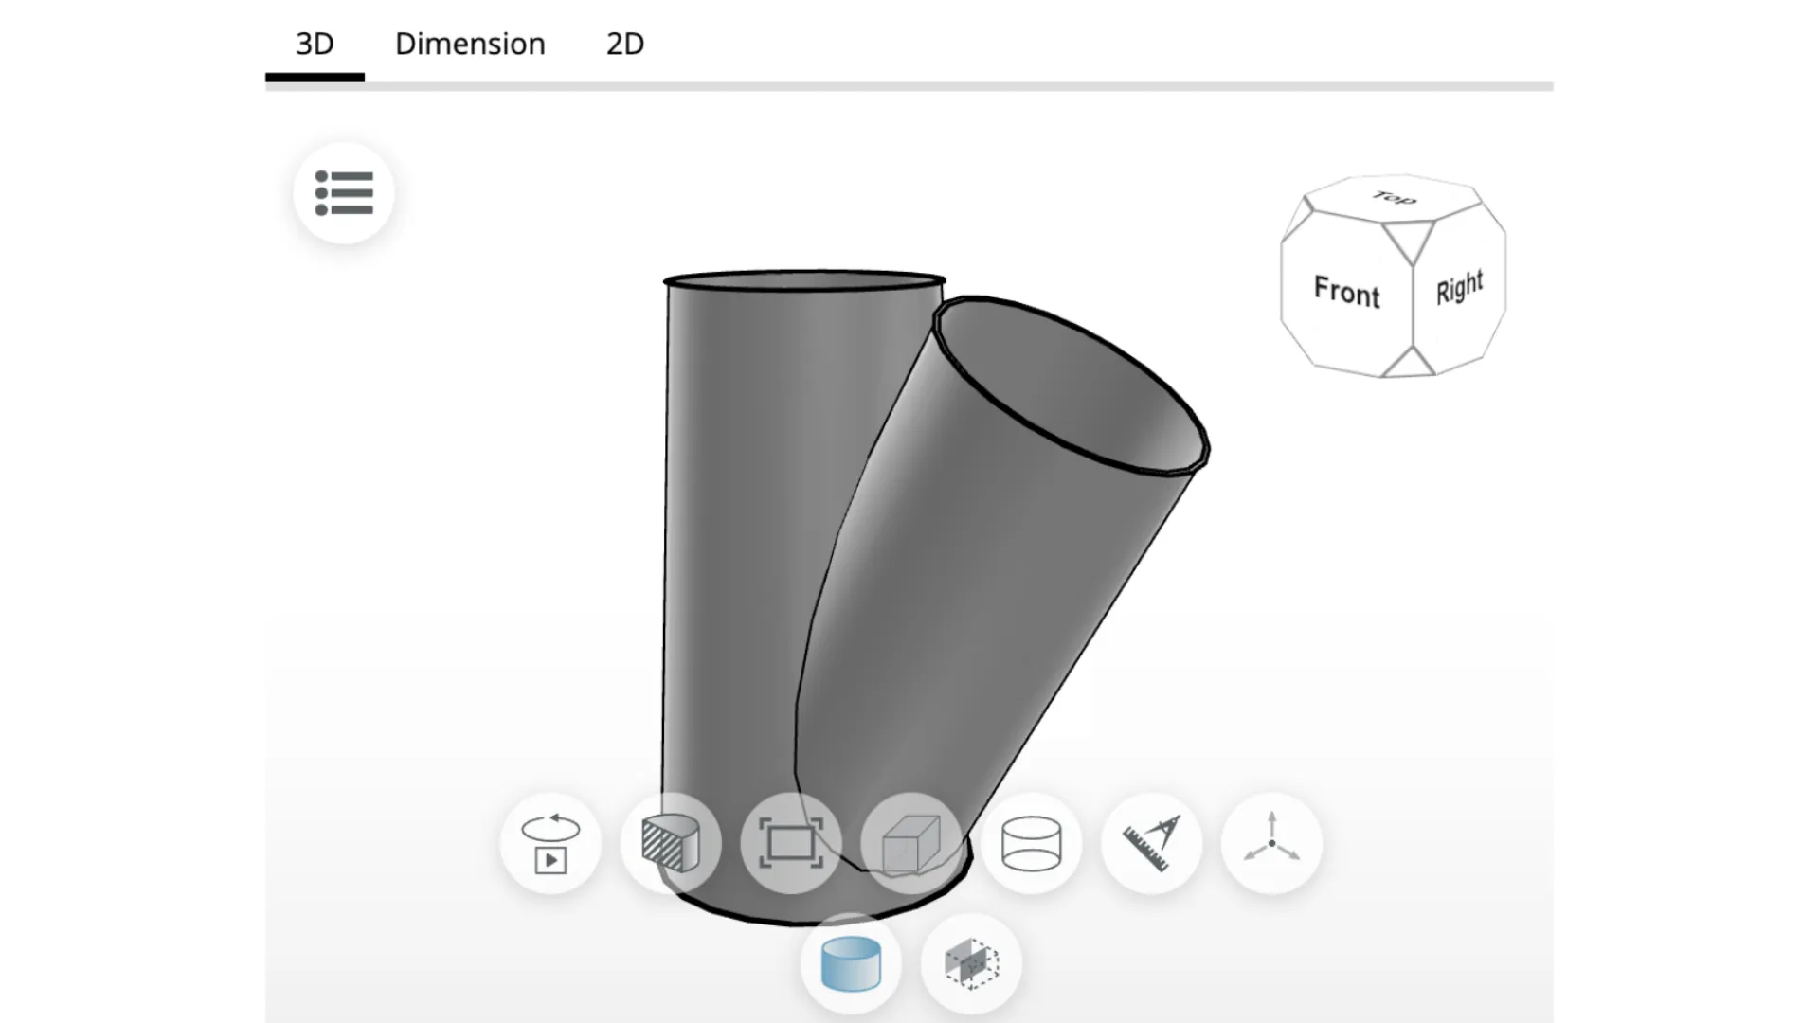Select the cube perspective view icon
This screenshot has width=1819, height=1023.
pyautogui.click(x=910, y=843)
